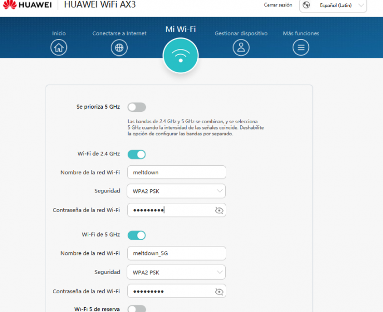Open Gestionar dispositivo user icon
The image size is (383, 312).
pyautogui.click(x=241, y=48)
